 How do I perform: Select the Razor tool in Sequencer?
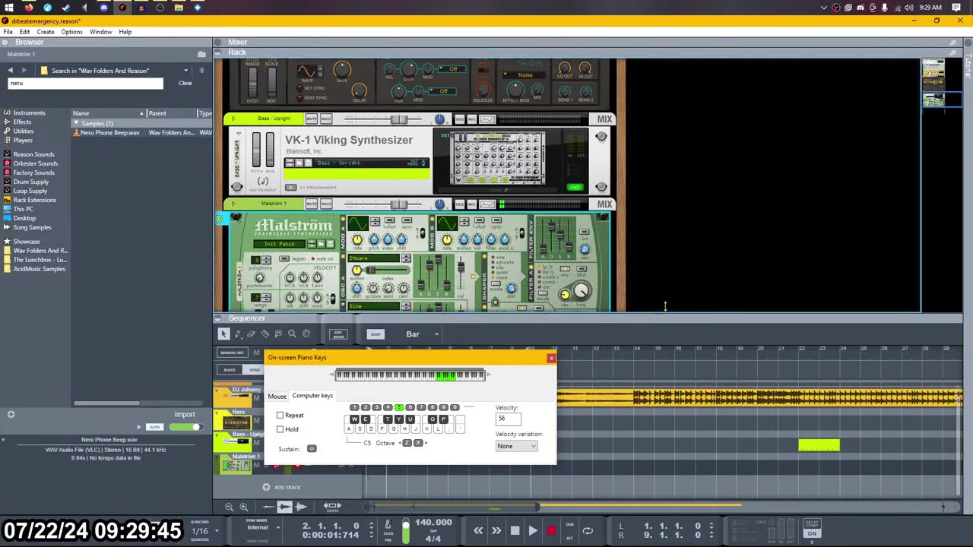(x=265, y=334)
